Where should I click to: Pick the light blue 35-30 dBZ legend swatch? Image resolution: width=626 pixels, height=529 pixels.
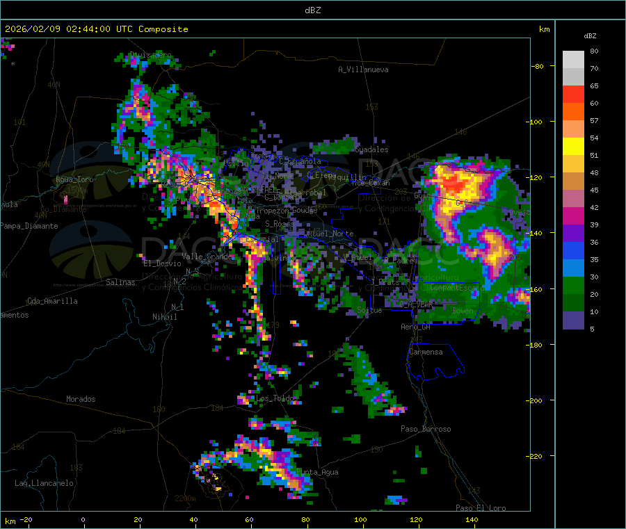click(x=573, y=268)
